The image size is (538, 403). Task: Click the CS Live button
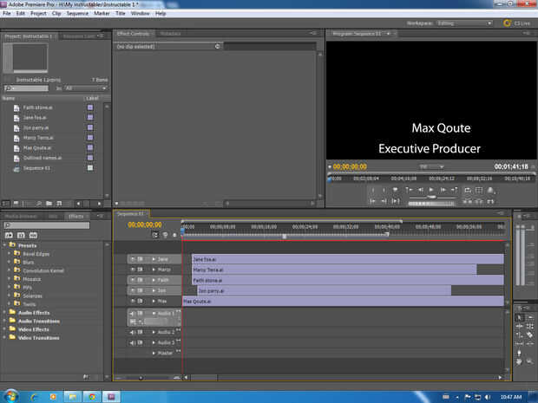point(517,23)
